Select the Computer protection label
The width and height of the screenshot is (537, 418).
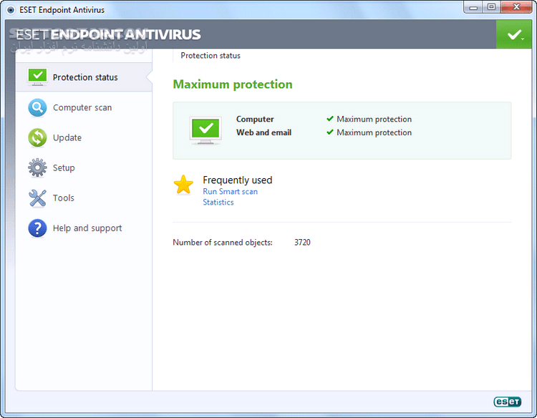pos(255,119)
